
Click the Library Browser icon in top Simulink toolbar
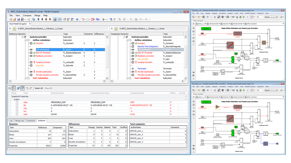219,17
